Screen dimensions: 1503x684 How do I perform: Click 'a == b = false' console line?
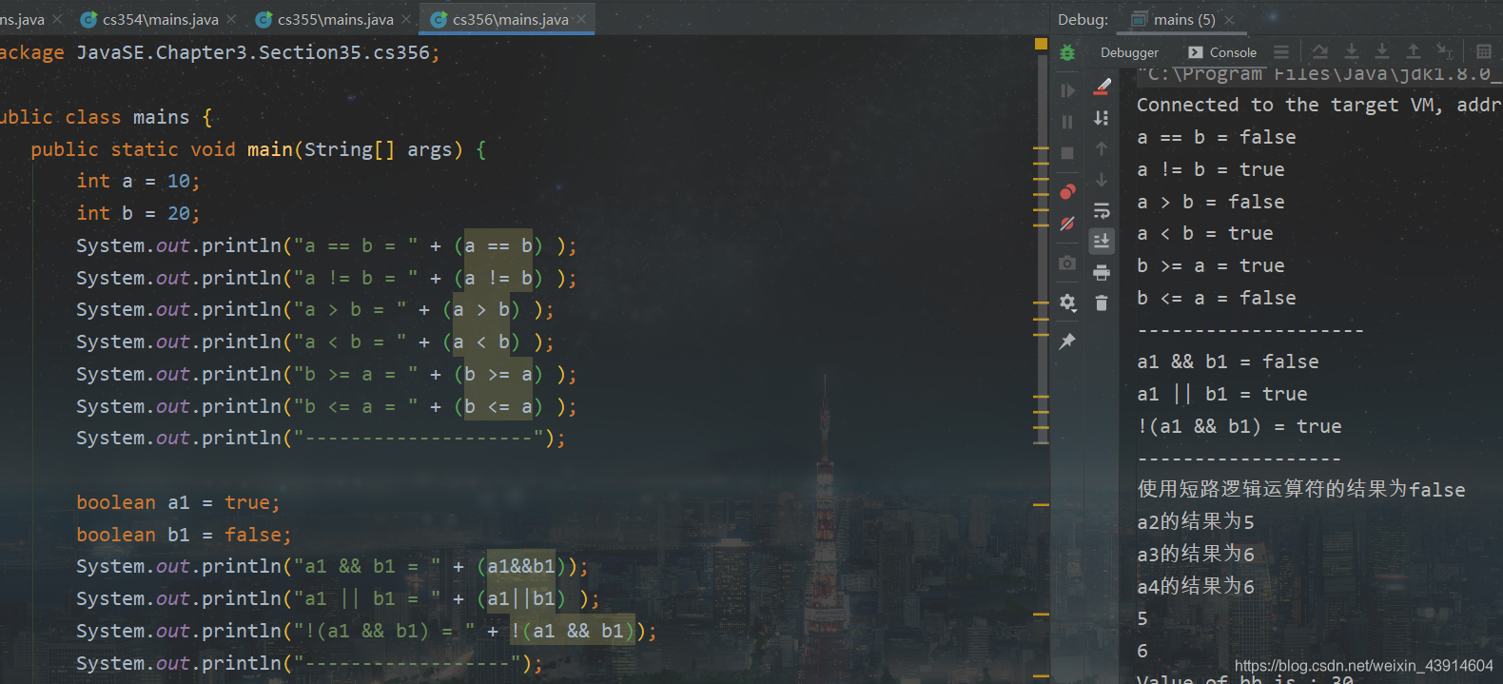[x=1216, y=137]
